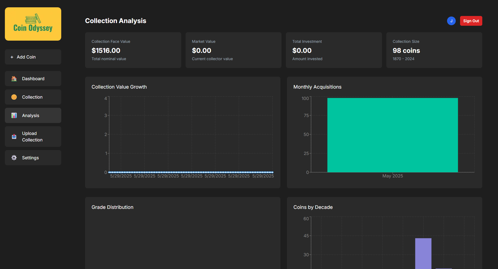Click the gold coin icon beside Collection
The width and height of the screenshot is (498, 269).
pyautogui.click(x=14, y=97)
